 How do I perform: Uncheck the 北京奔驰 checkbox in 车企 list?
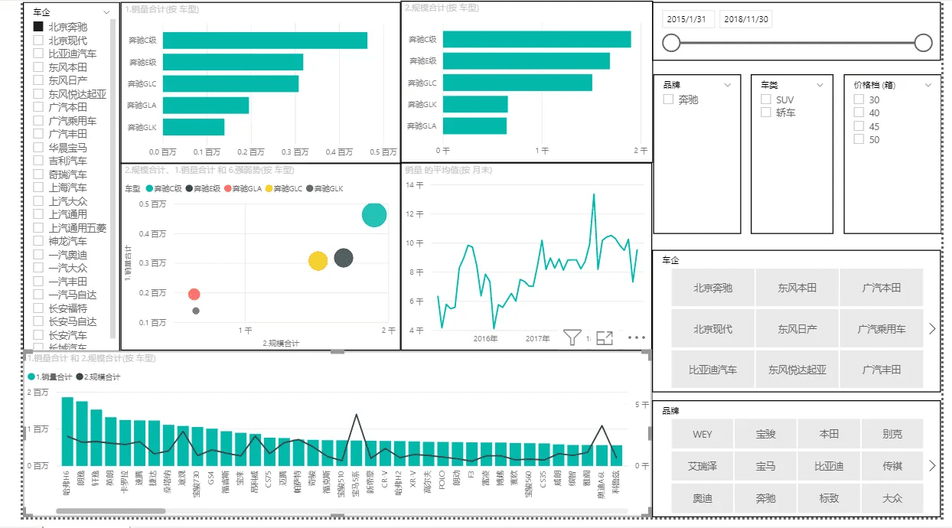(x=38, y=27)
